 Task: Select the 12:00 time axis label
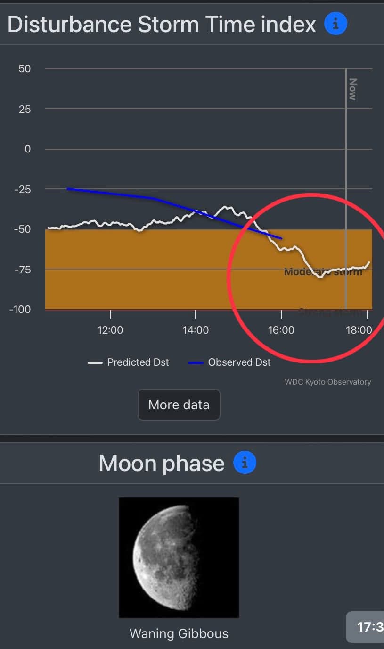(110, 330)
